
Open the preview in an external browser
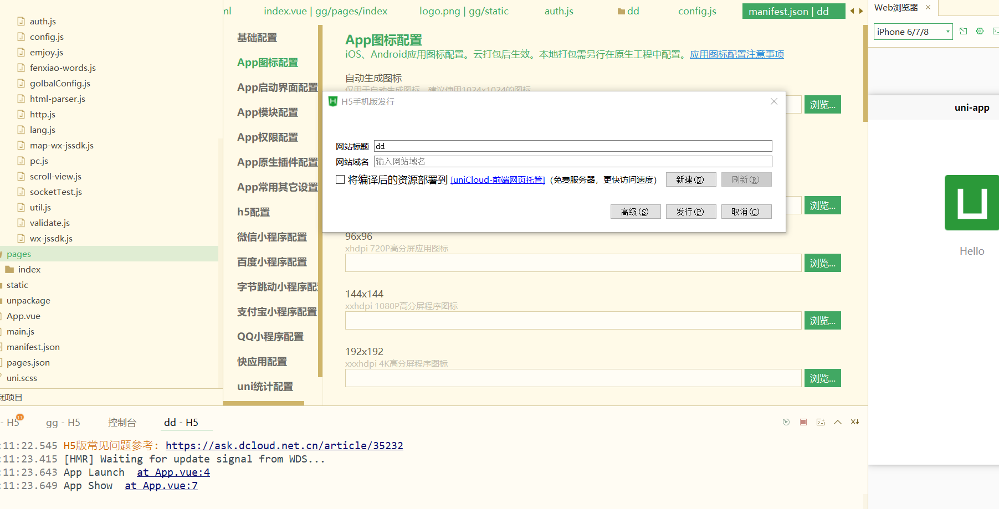(x=963, y=32)
